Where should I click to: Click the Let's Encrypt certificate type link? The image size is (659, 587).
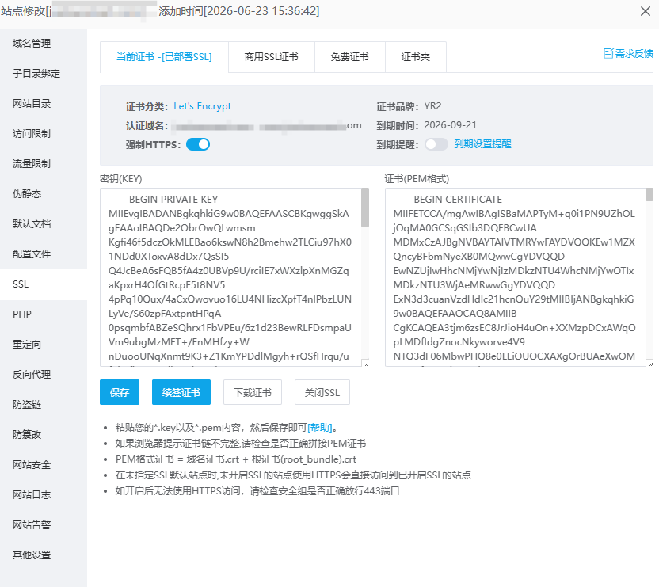[203, 106]
